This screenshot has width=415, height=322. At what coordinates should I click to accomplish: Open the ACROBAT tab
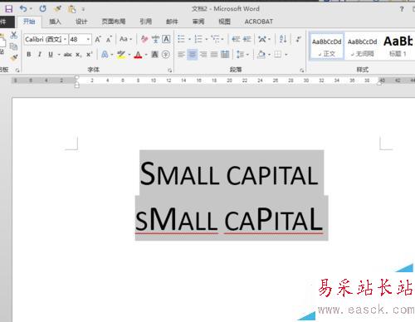259,22
